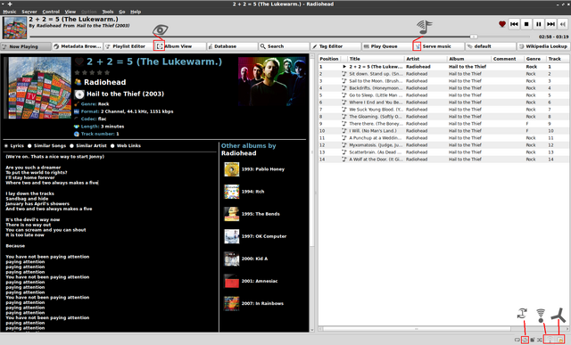
Task: Open the default tag tab
Action: (x=491, y=46)
